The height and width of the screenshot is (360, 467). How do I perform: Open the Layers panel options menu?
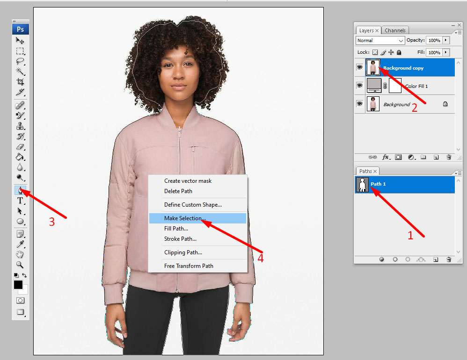(458, 32)
